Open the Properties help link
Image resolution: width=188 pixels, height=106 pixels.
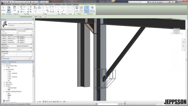(5, 58)
